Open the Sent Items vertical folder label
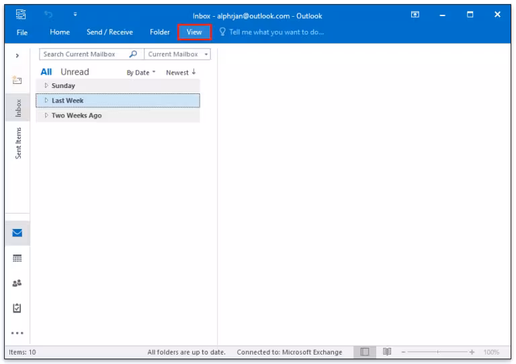This screenshot has height=364, width=516. coord(18,143)
